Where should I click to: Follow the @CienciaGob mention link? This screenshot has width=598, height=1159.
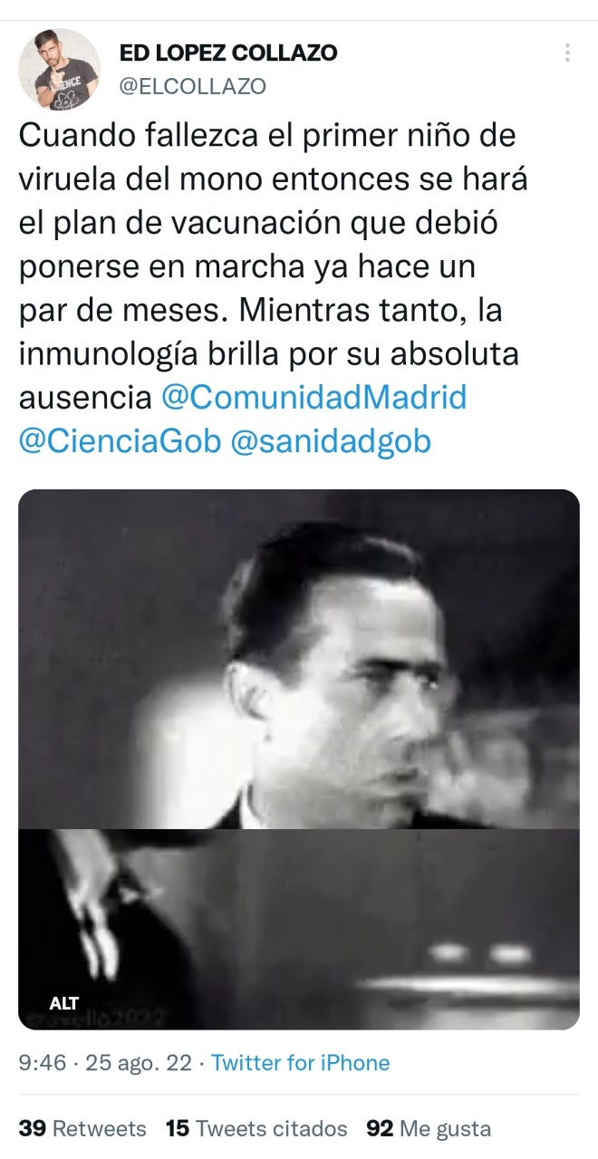tap(120, 440)
